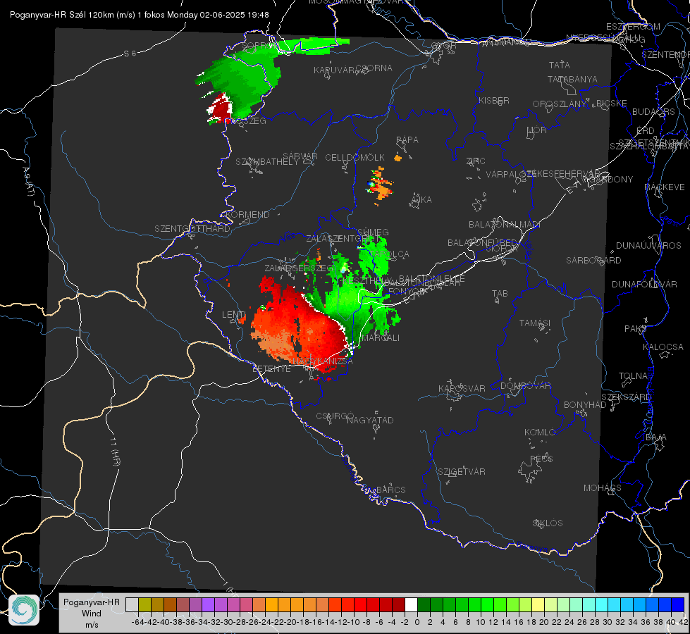
Task: Select the ZIRC city label
Action: [476, 161]
